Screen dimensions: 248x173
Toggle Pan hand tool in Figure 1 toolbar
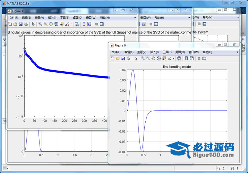point(51,24)
